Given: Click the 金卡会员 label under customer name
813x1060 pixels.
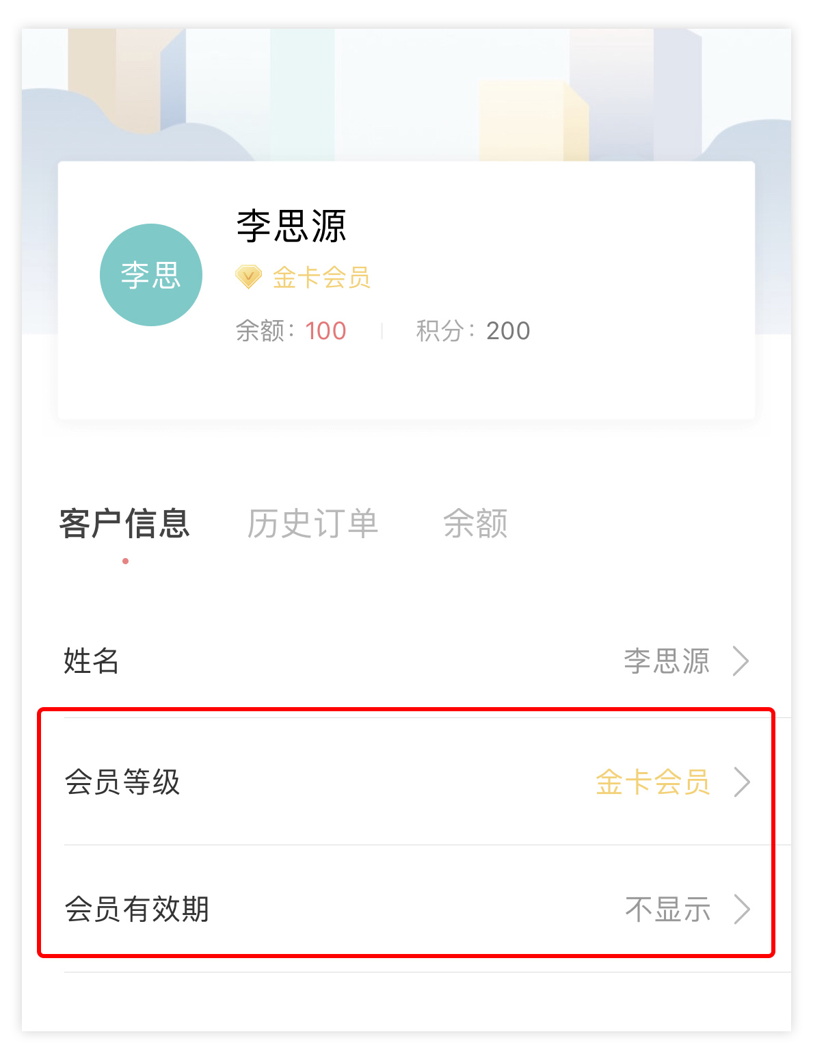Looking at the screenshot, I should click(x=321, y=278).
